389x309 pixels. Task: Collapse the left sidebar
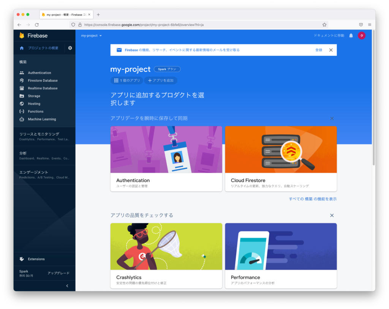pyautogui.click(x=67, y=285)
